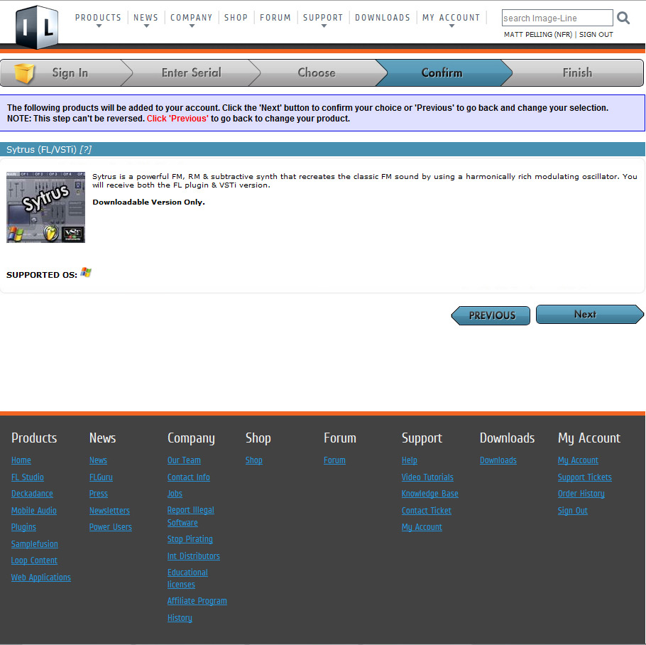Click the [?] help link after Sytrus title
The width and height of the screenshot is (646, 645).
click(86, 150)
